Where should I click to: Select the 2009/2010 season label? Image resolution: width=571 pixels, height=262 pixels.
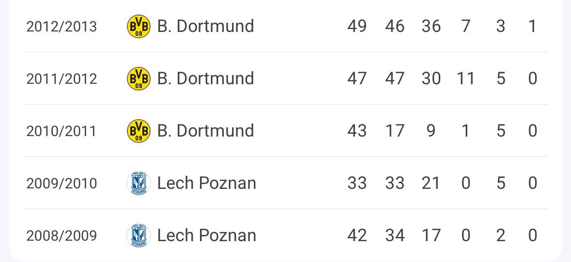coord(62,184)
